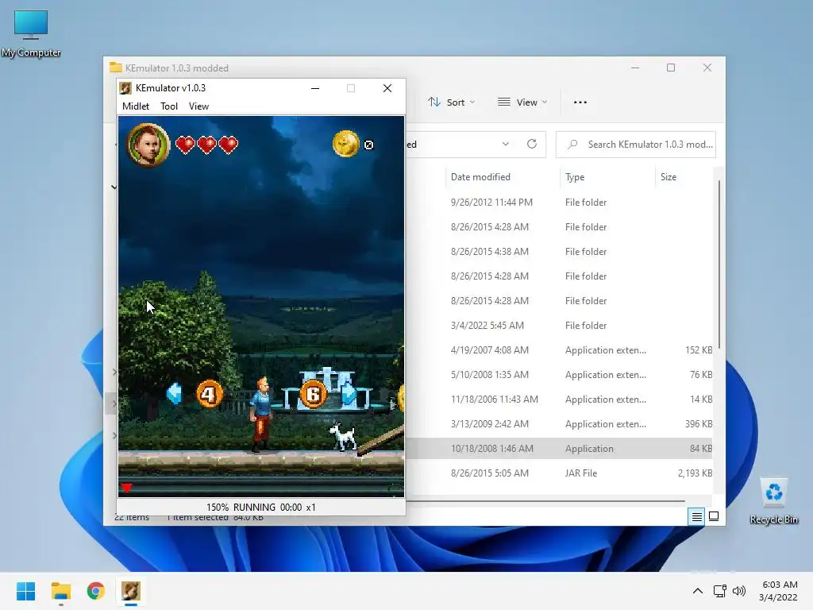Open the Recycle Bin desktop icon
Viewport: 813px width, 610px height.
[773, 501]
